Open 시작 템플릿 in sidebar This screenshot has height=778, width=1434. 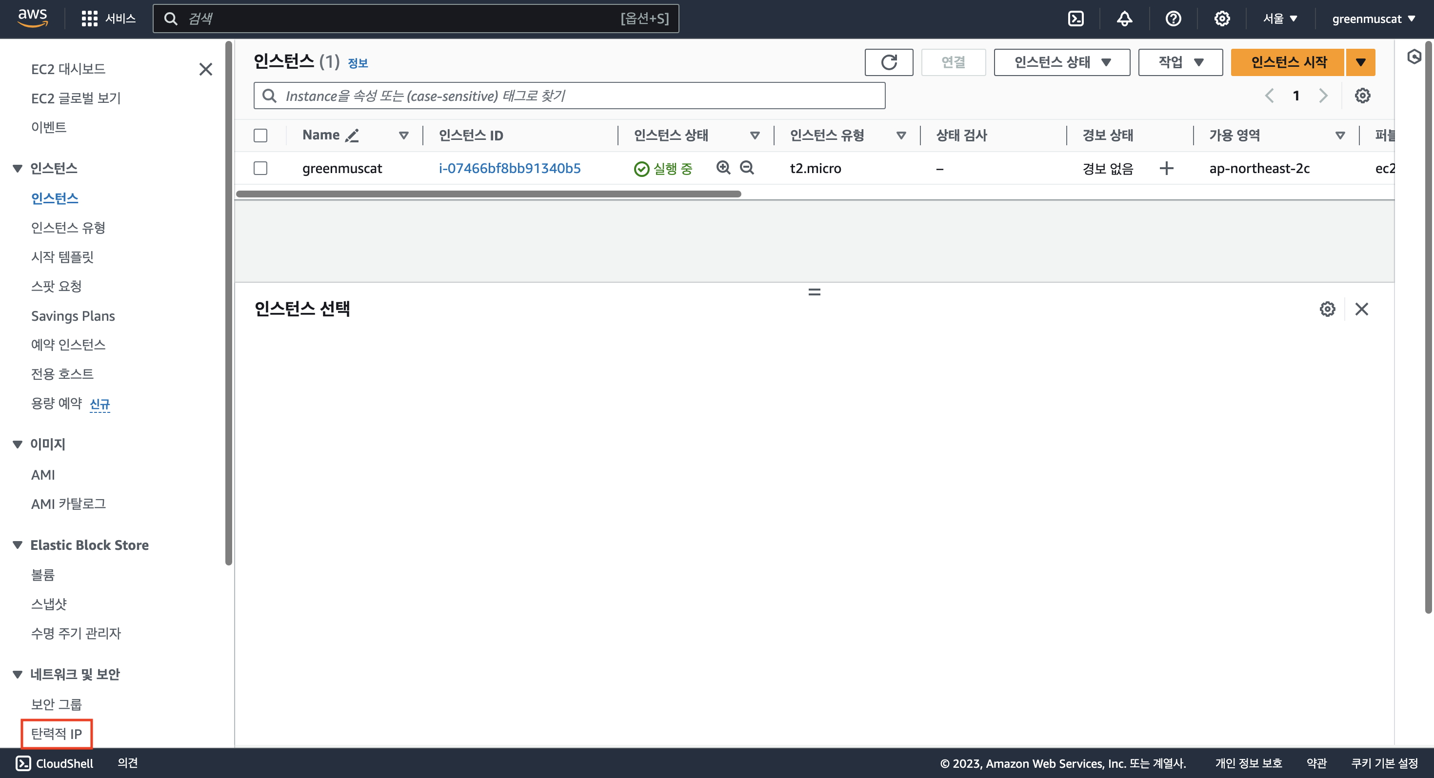62,256
